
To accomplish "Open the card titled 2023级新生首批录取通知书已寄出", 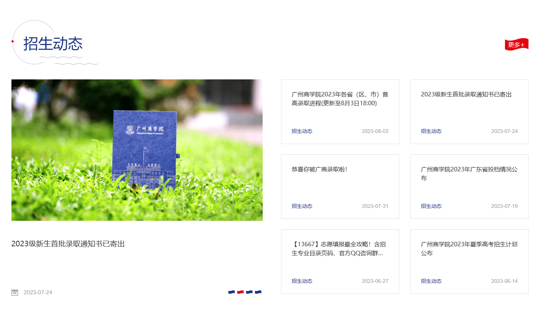I will click(x=466, y=95).
